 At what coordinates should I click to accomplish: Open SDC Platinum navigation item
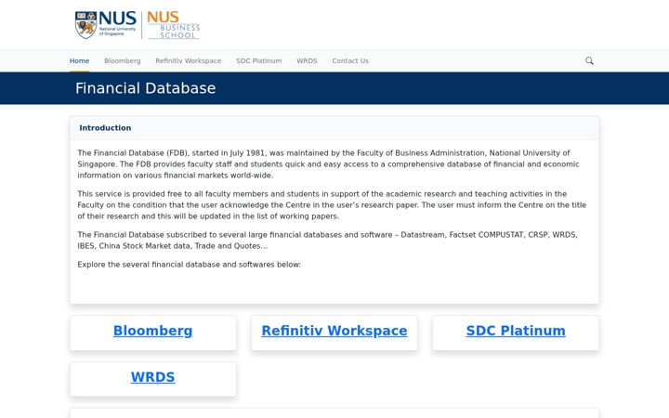coord(259,61)
